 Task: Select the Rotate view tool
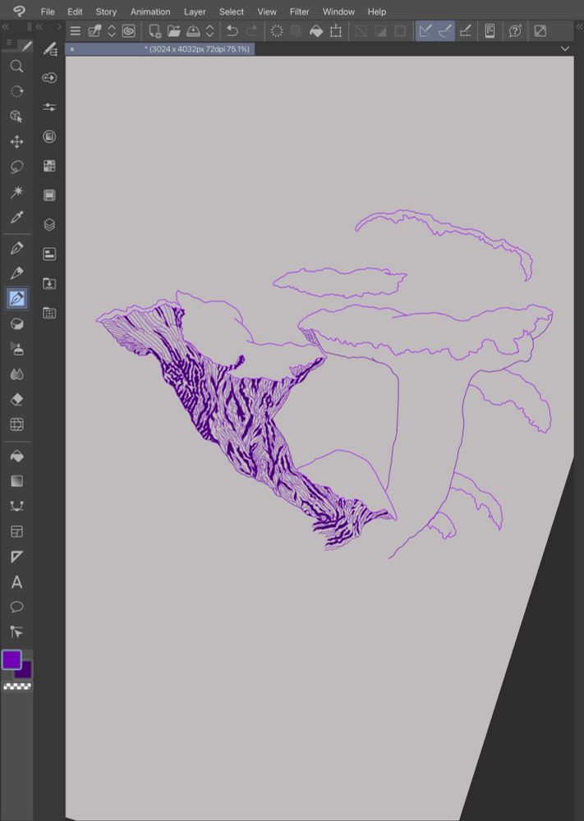pyautogui.click(x=16, y=92)
